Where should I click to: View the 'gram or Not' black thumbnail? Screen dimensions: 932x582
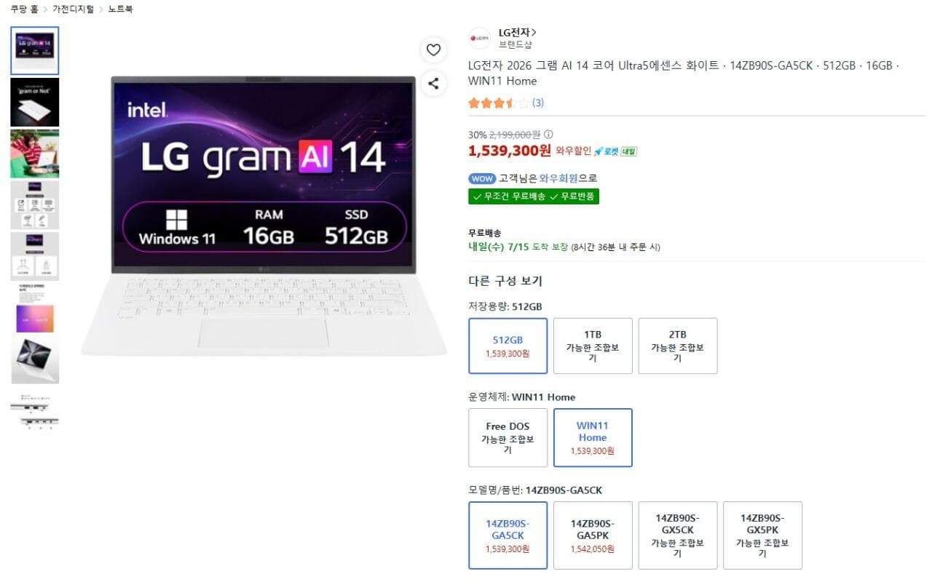35,103
